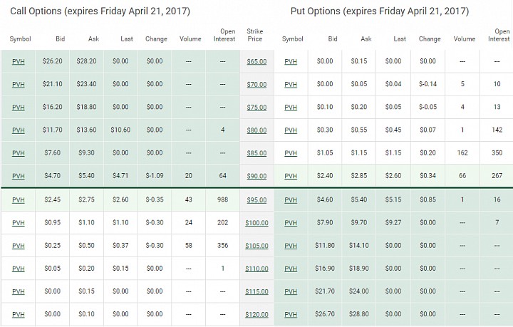
Task: Click the Strike Price column header
Action: [254, 35]
